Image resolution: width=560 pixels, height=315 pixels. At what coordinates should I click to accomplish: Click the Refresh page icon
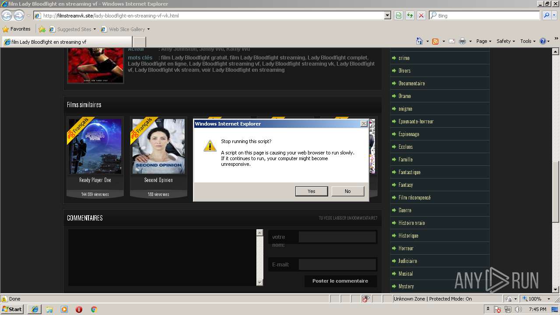point(410,15)
